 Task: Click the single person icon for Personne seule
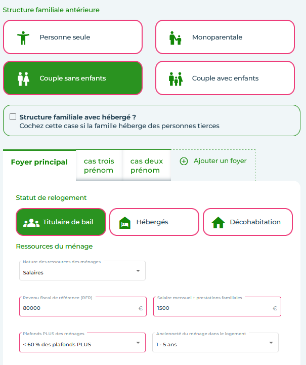tap(23, 37)
